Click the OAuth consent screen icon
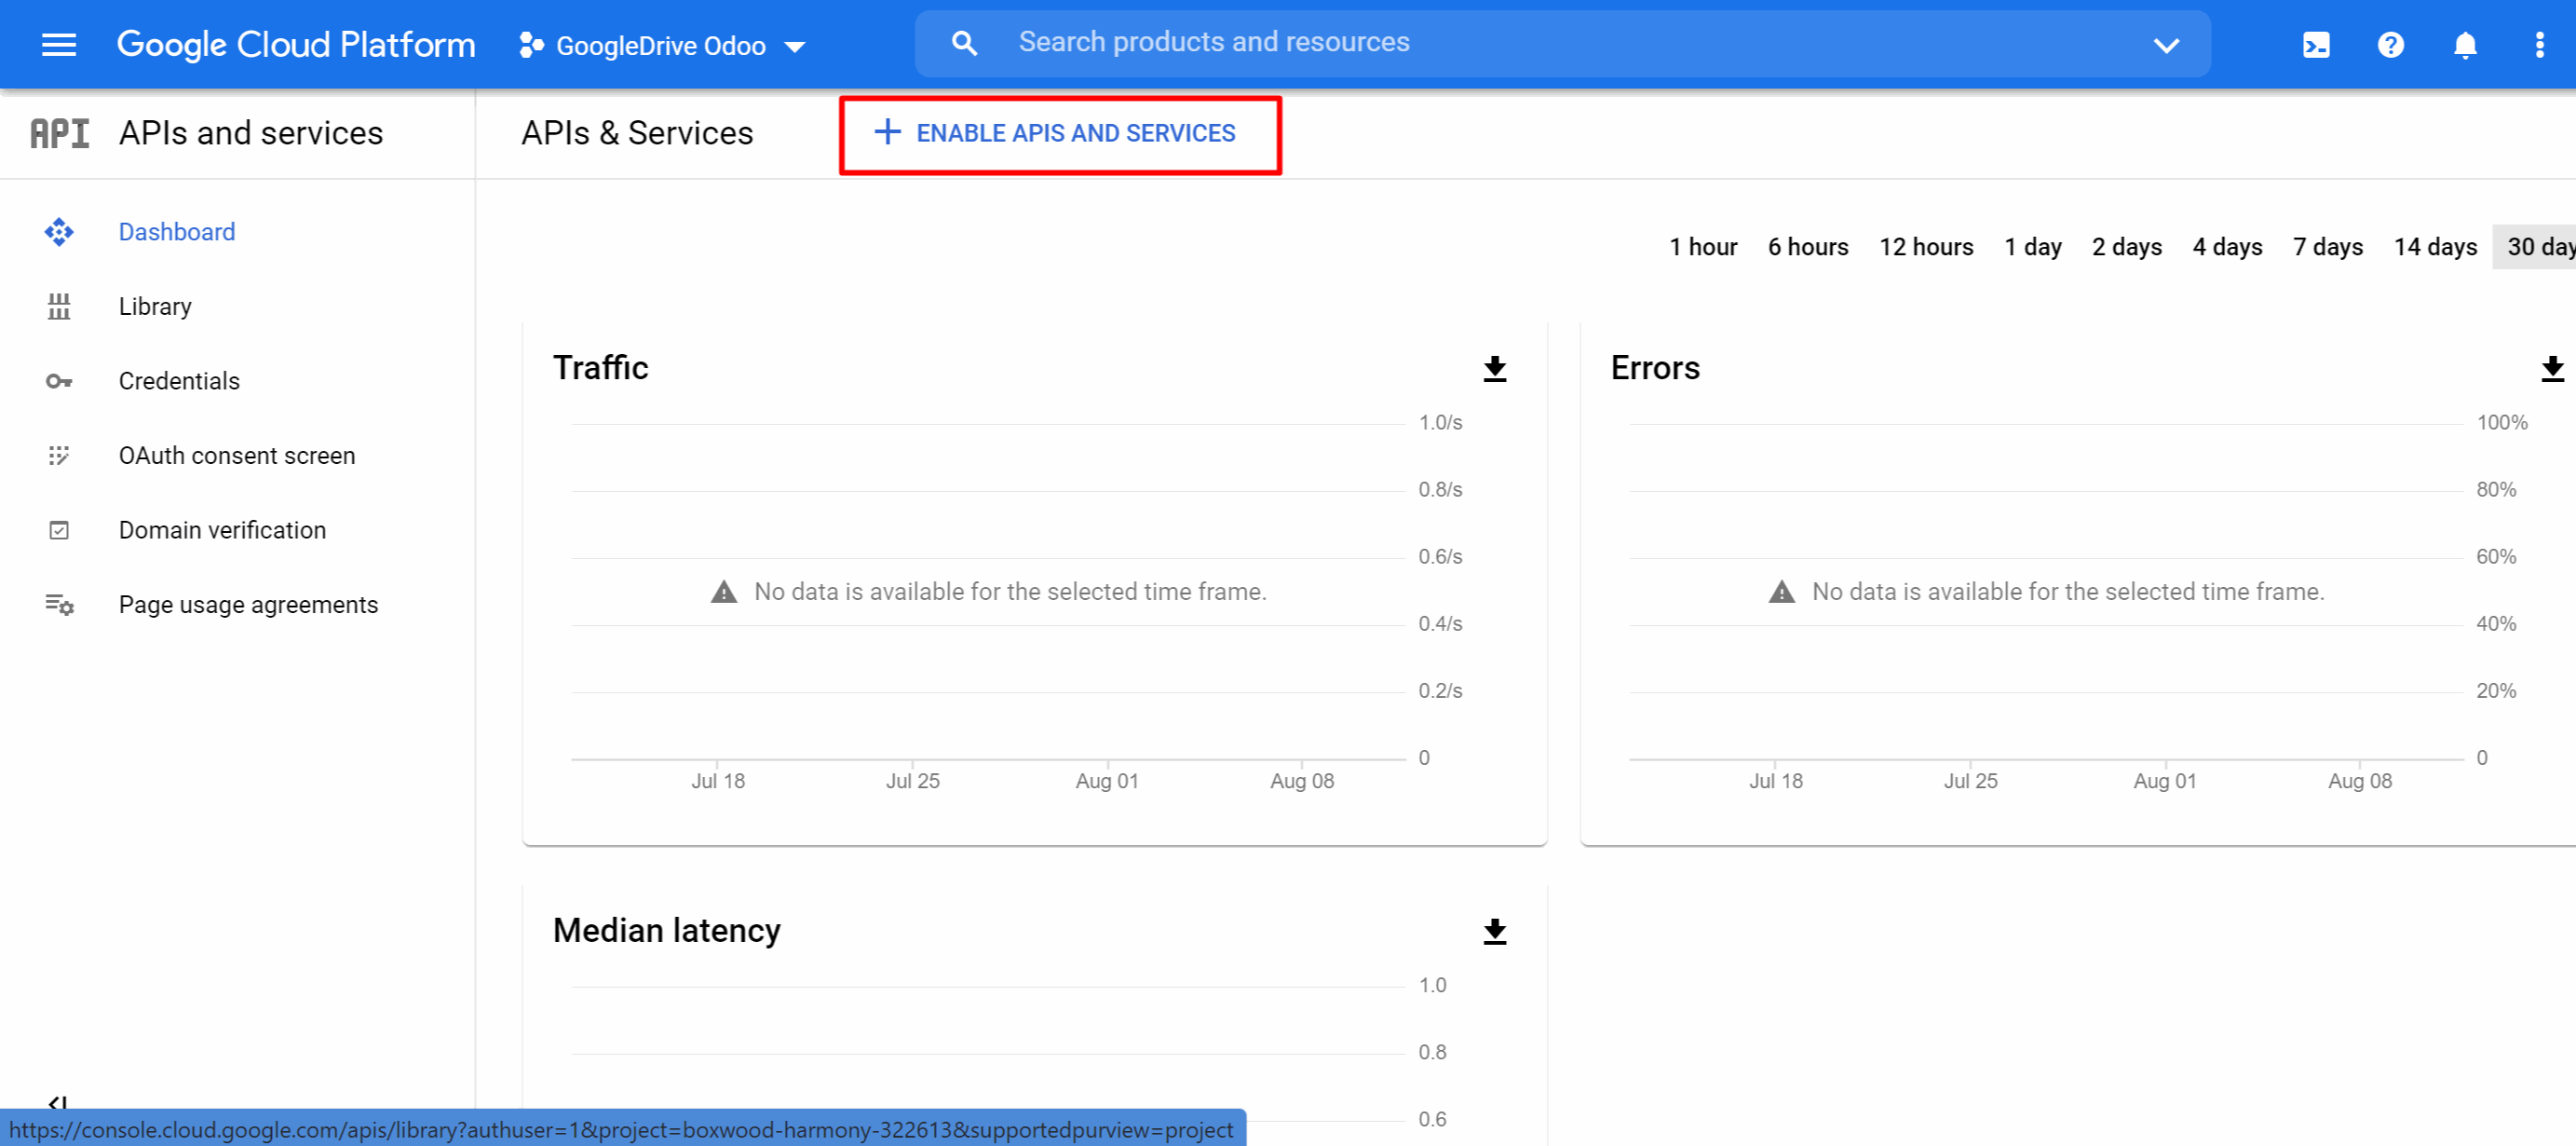Screen dimensions: 2576x1146 pos(59,456)
